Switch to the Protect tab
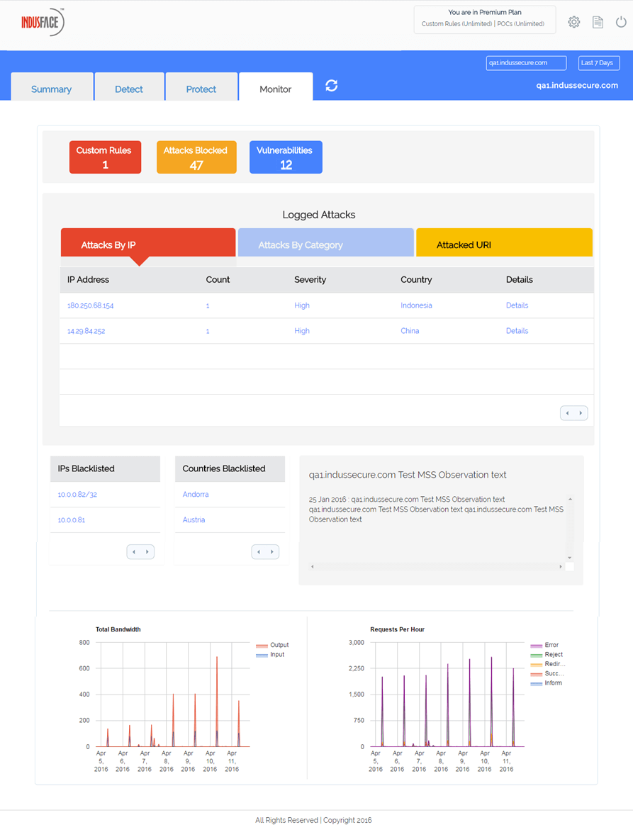The image size is (633, 832). 201,87
